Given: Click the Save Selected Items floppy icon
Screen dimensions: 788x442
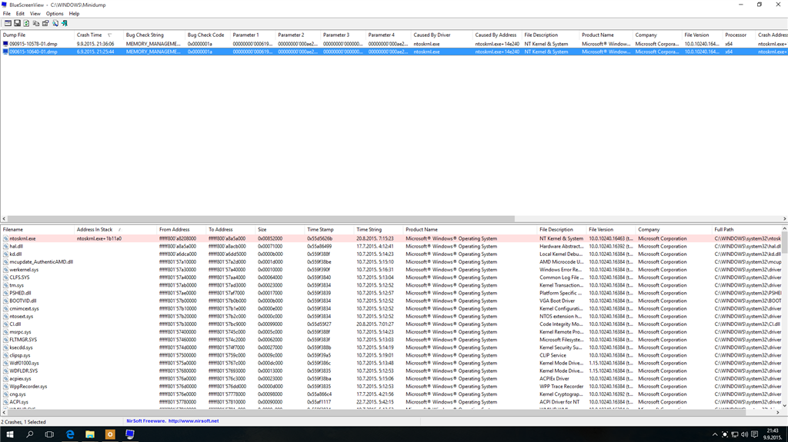Looking at the screenshot, I should coord(17,23).
